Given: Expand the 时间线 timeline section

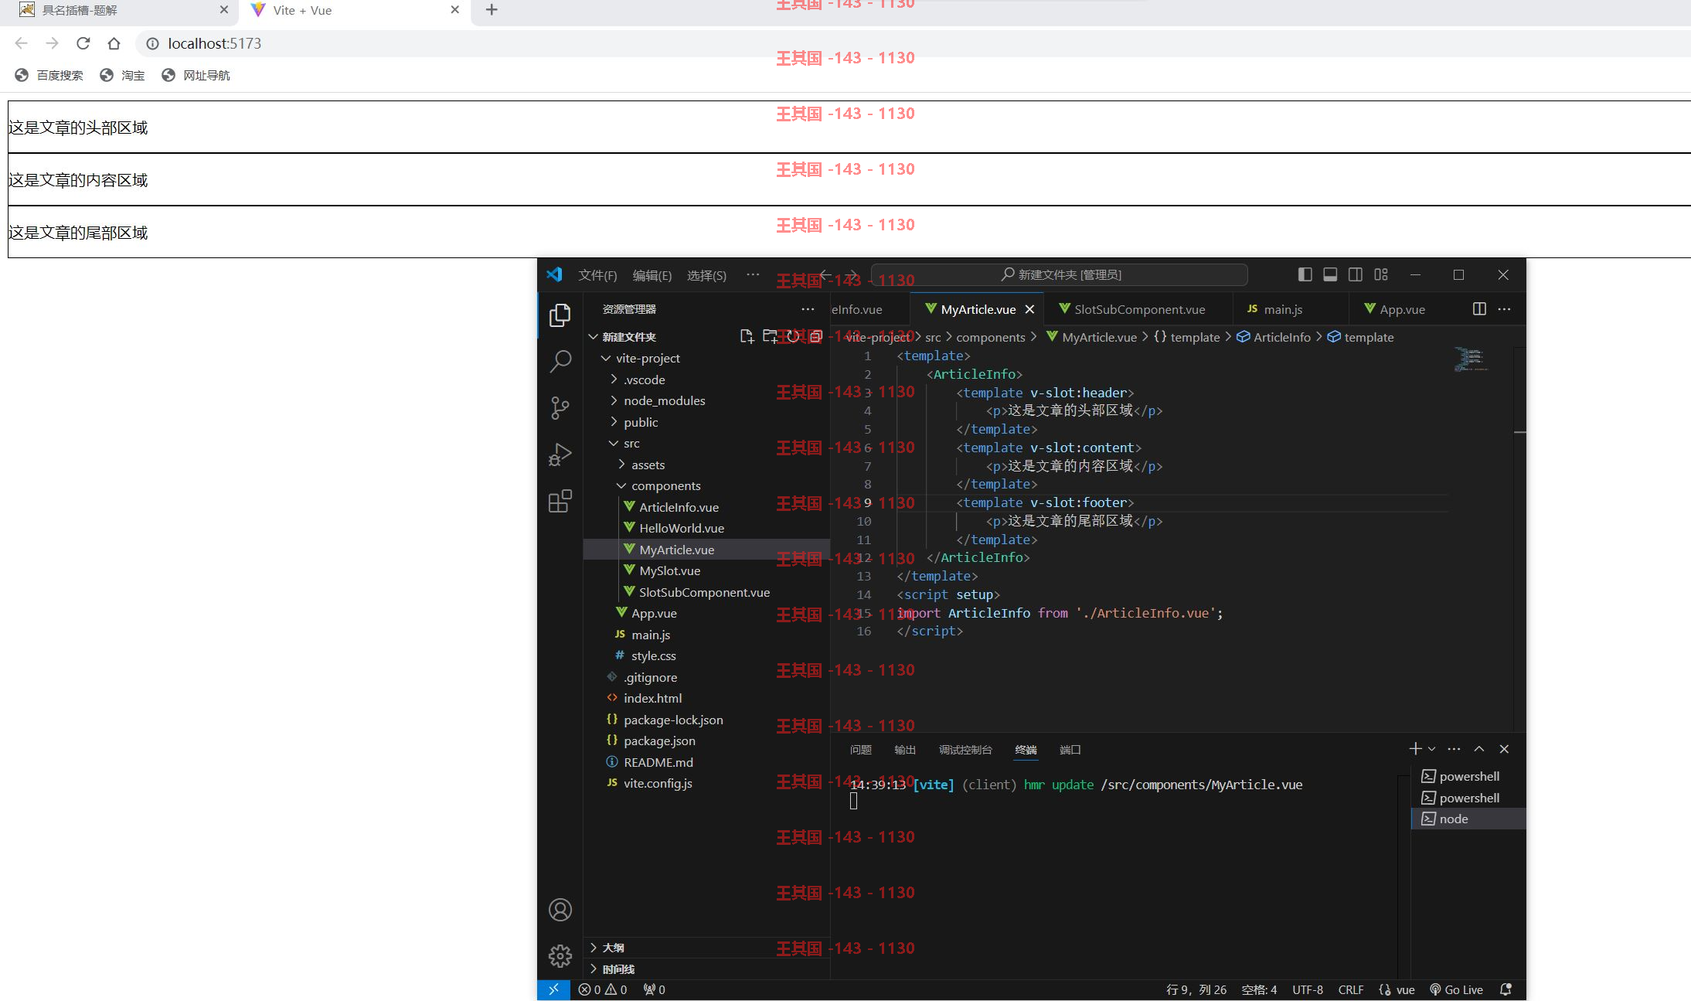Looking at the screenshot, I should click(x=706, y=969).
